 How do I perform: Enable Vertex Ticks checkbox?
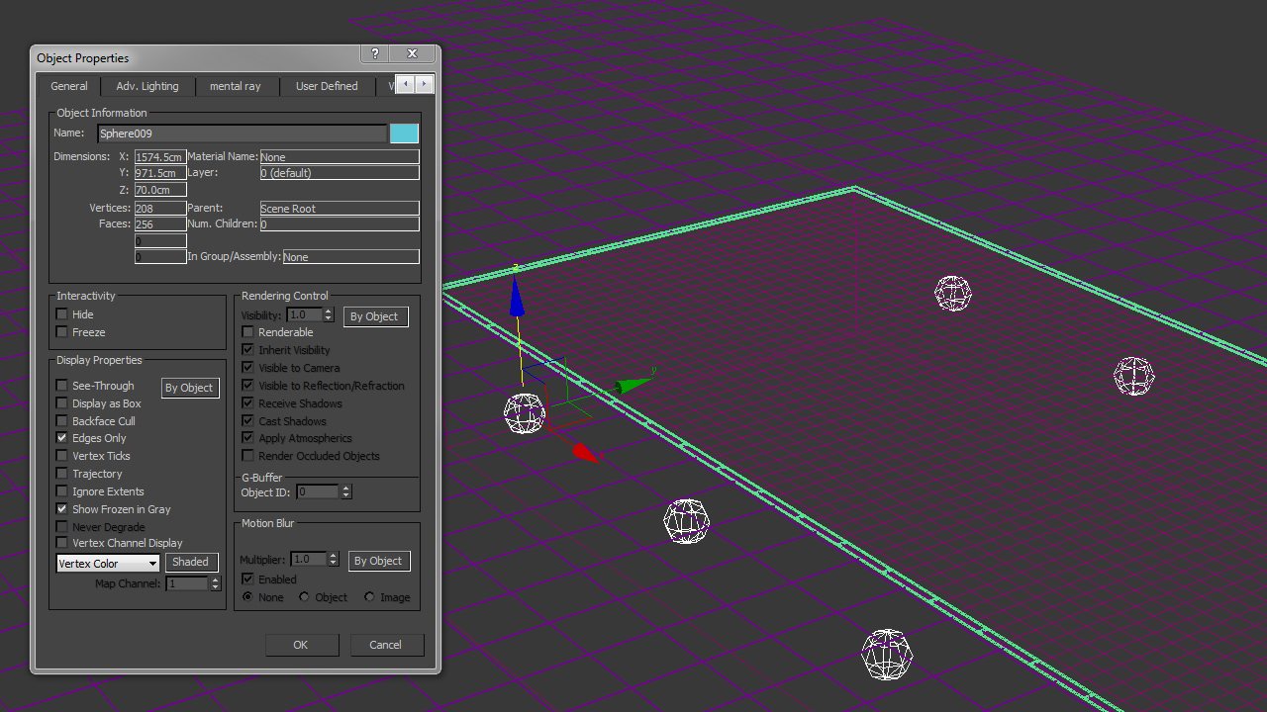coord(62,456)
